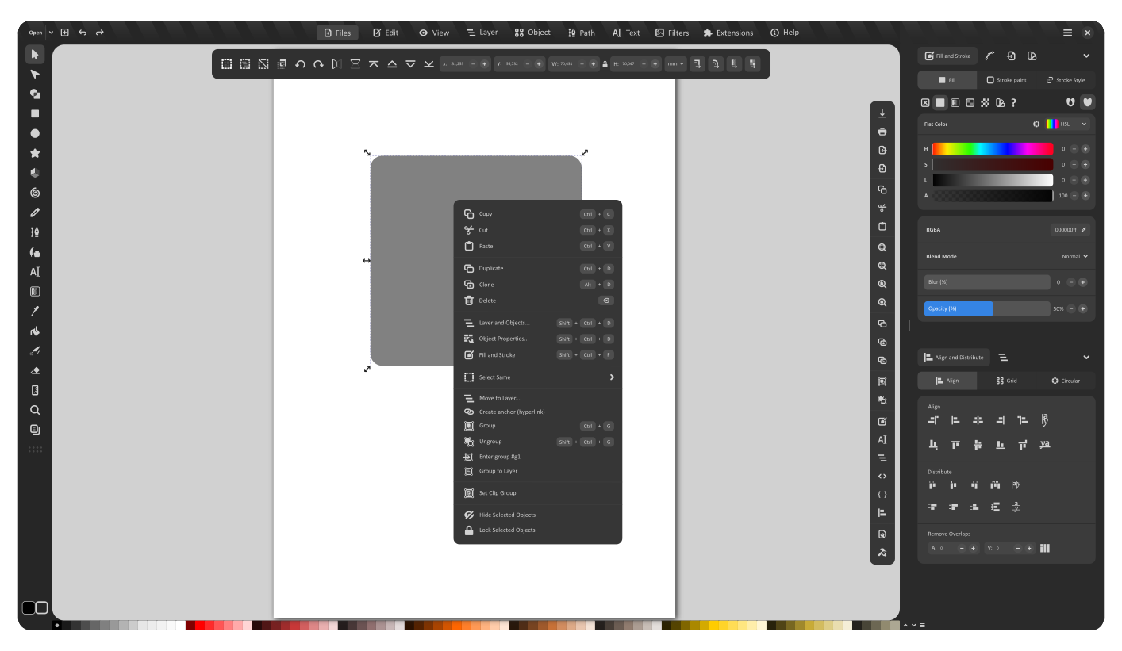Select the No paint X option
The image size is (1122, 651).
(x=925, y=102)
